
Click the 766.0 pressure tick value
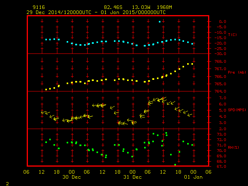pos(220,76)
